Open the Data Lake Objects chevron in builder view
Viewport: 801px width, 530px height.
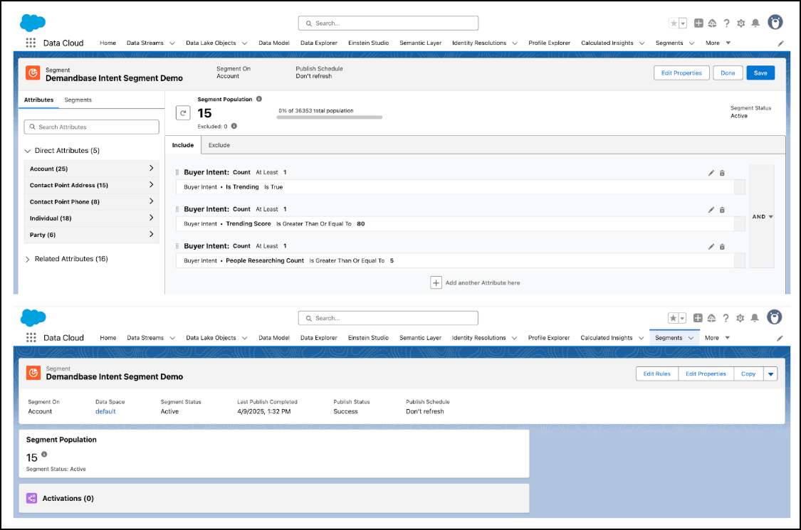[245, 43]
